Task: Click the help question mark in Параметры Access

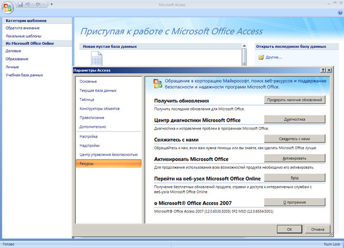Action: pyautogui.click(x=323, y=70)
